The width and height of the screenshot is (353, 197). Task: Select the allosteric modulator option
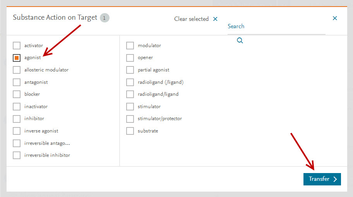pyautogui.click(x=17, y=70)
